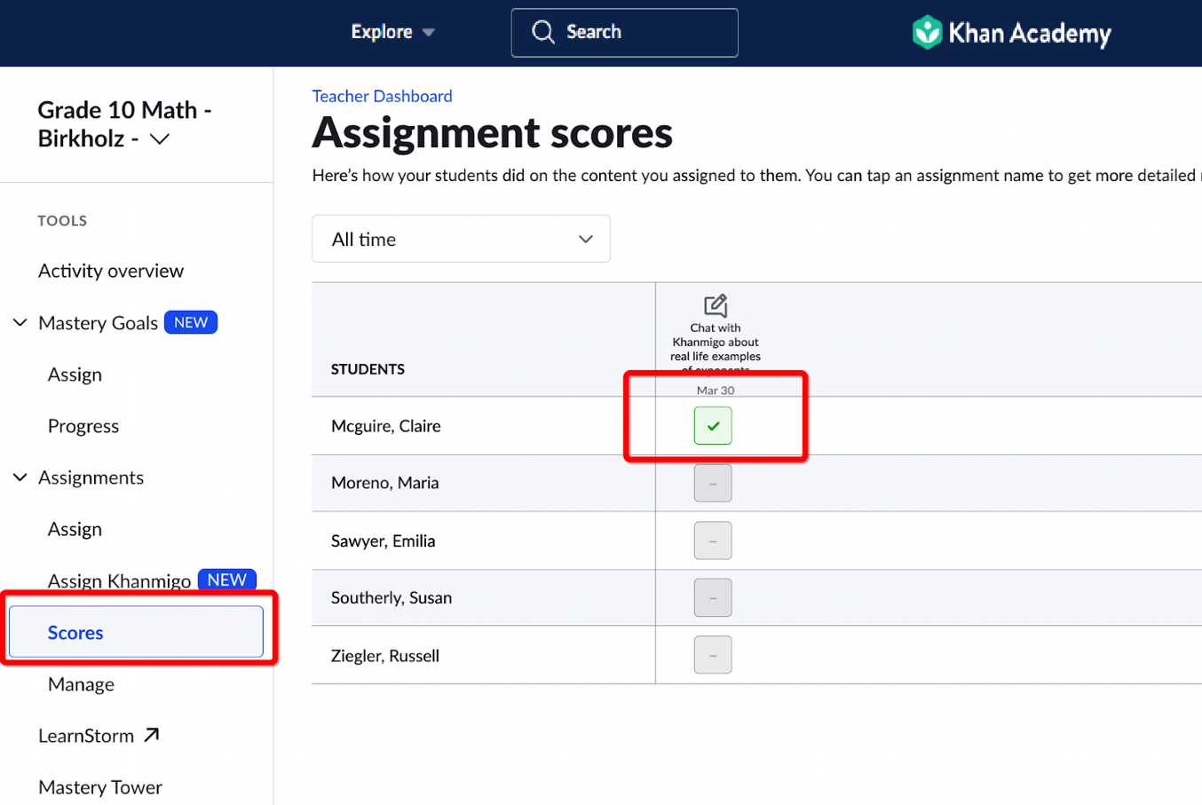Viewport: 1202px width, 805px height.
Task: Click Russell Ziegler's empty score cell
Action: click(x=713, y=655)
